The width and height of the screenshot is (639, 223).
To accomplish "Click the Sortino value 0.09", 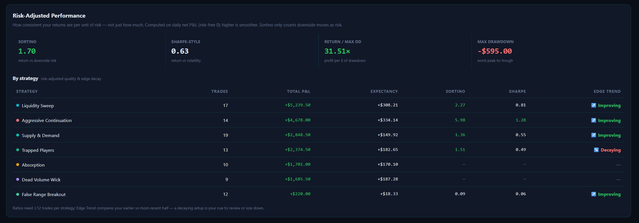I will click(x=460, y=194).
